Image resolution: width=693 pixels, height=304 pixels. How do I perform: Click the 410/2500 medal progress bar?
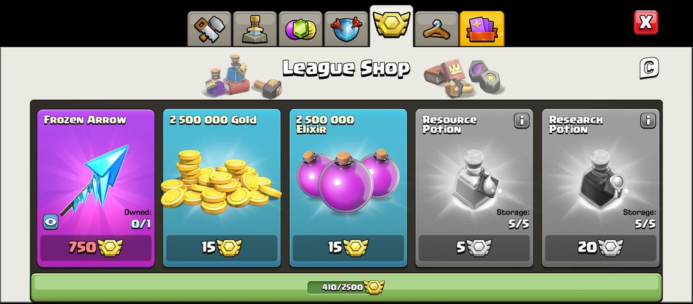346,287
